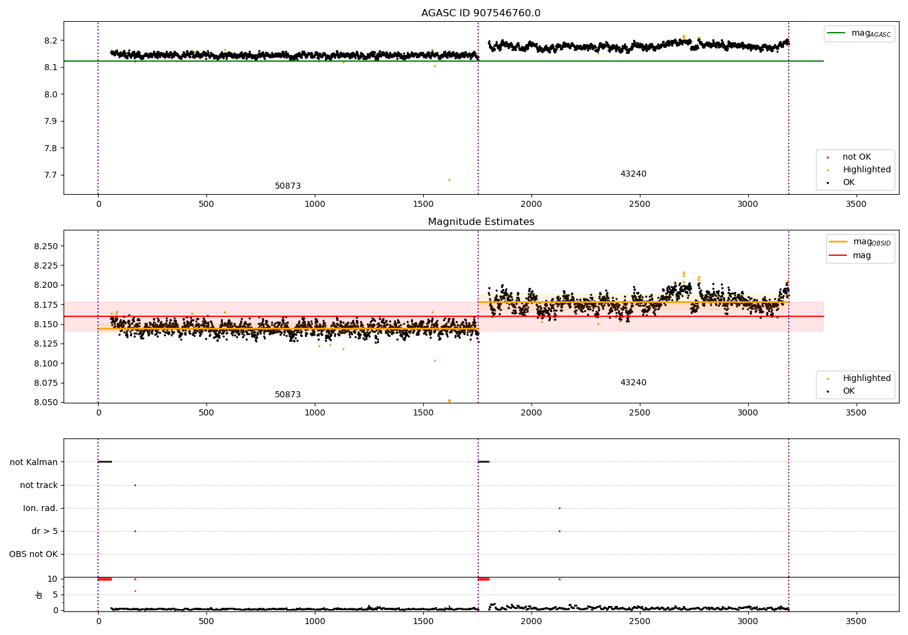This screenshot has width=908, height=635.
Task: Click the 3500 x-axis tick of the bottom plot
Action: click(x=856, y=621)
